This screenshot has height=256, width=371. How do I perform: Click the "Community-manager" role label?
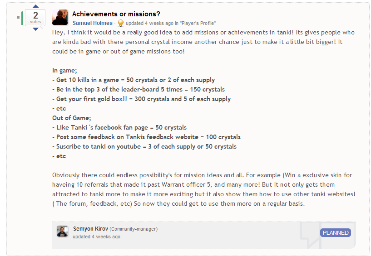click(134, 229)
